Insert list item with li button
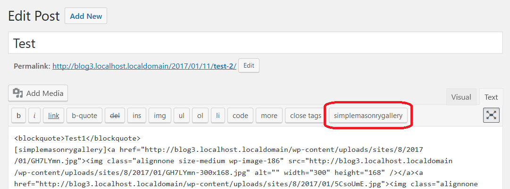 [218, 115]
